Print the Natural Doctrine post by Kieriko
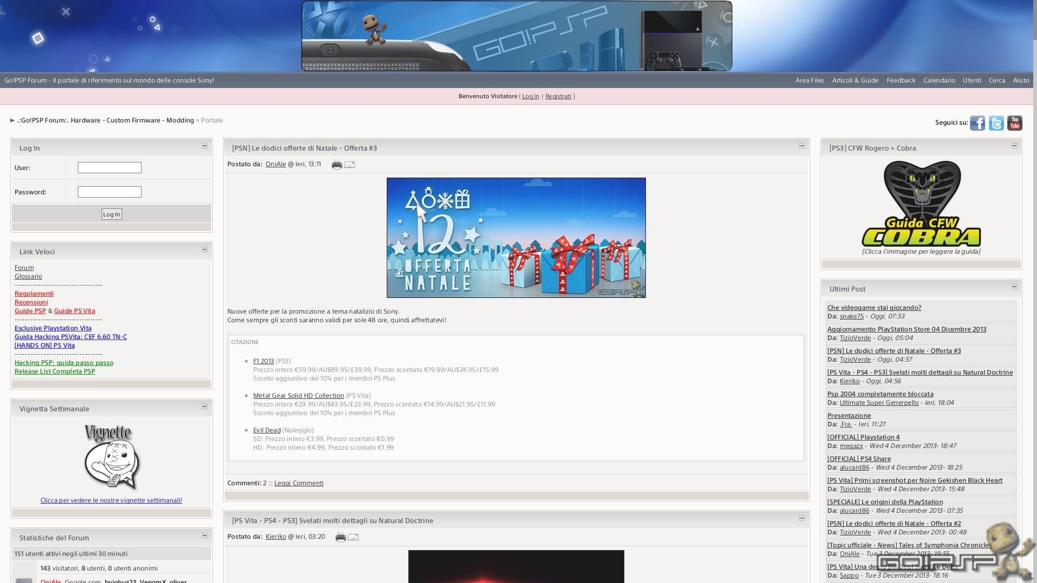The width and height of the screenshot is (1037, 583). click(x=341, y=537)
